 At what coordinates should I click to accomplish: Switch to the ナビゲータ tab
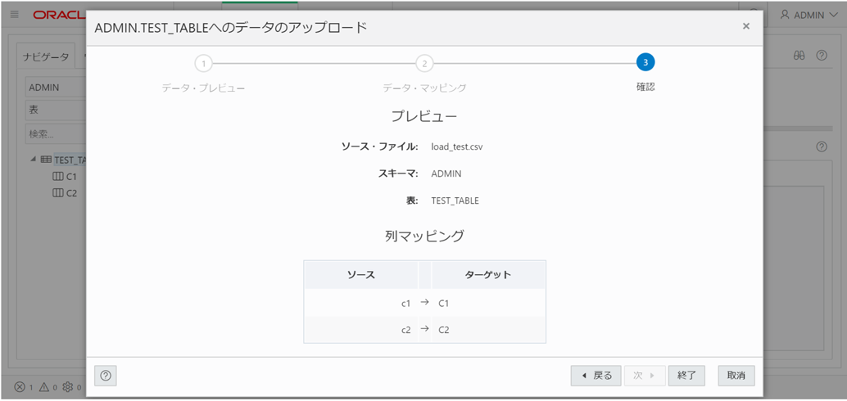click(46, 57)
